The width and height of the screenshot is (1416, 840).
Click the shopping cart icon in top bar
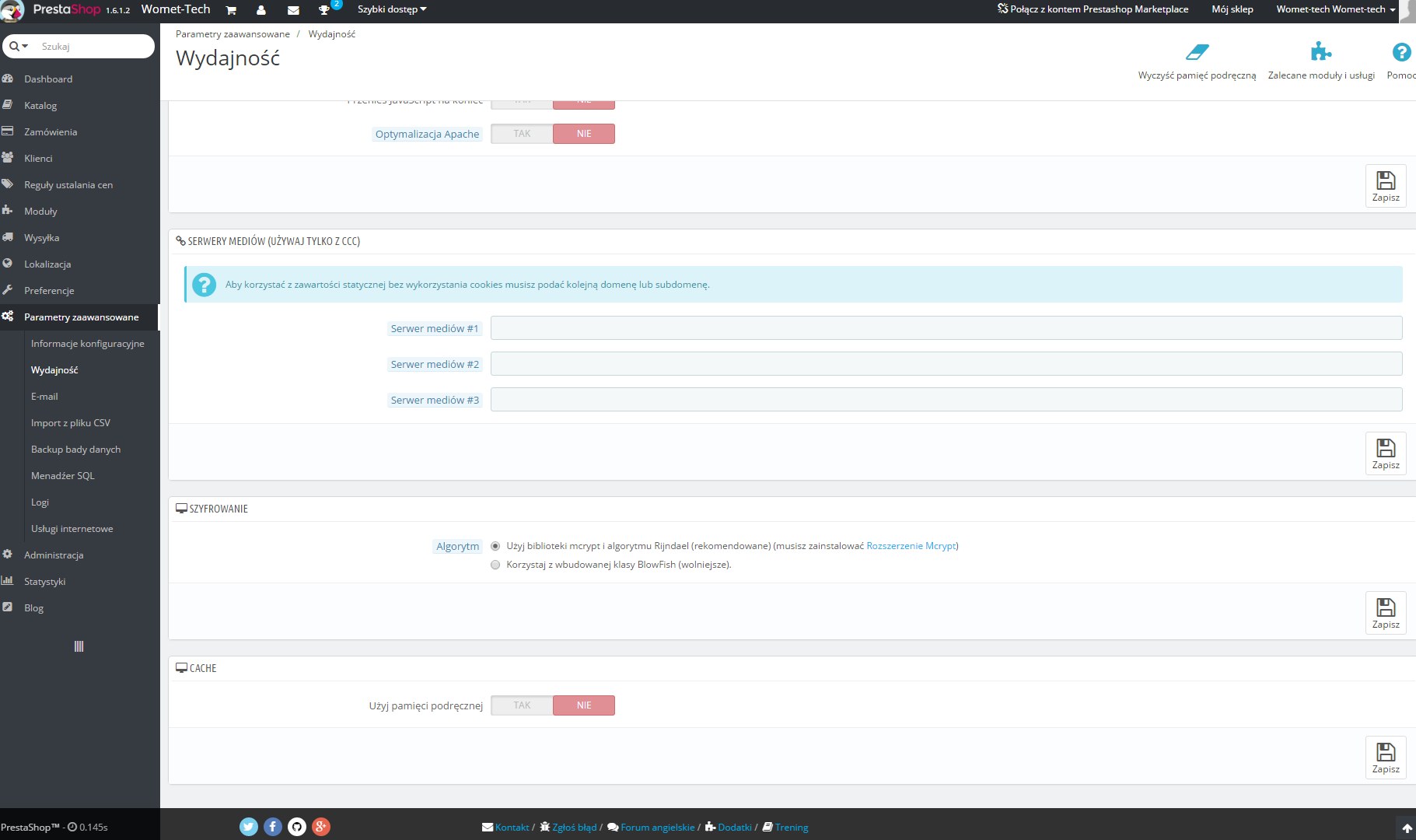click(231, 10)
